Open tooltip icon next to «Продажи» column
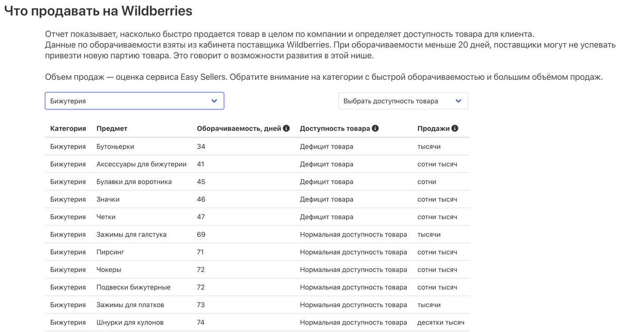The width and height of the screenshot is (633, 332). [x=455, y=128]
